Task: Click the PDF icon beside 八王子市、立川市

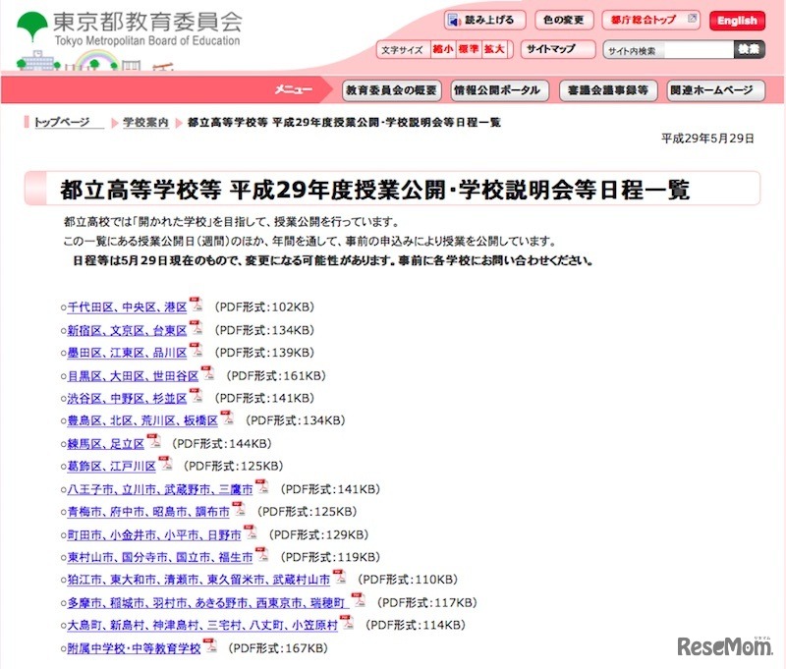Action: [x=261, y=486]
